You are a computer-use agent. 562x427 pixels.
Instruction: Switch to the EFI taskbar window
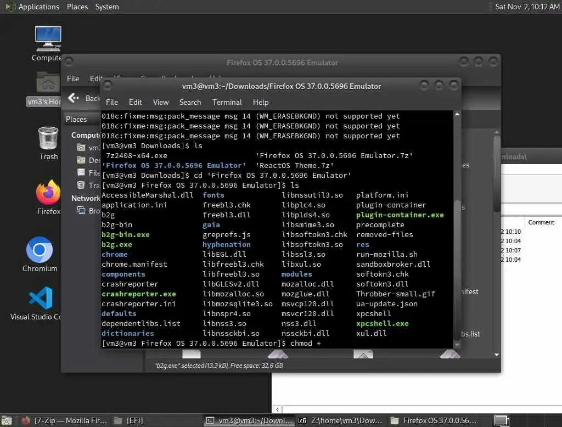tap(128, 420)
